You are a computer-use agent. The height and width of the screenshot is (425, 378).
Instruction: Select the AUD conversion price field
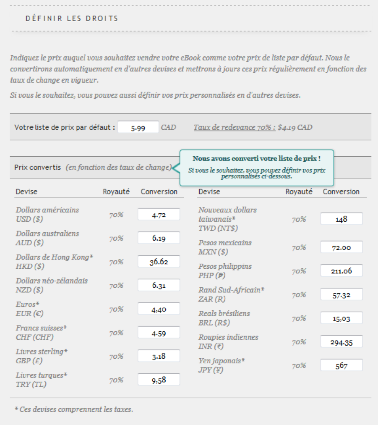coord(159,238)
